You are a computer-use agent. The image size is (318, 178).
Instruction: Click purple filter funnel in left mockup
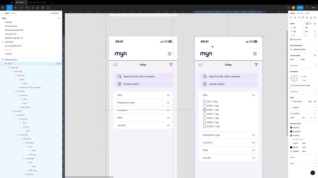click(171, 65)
